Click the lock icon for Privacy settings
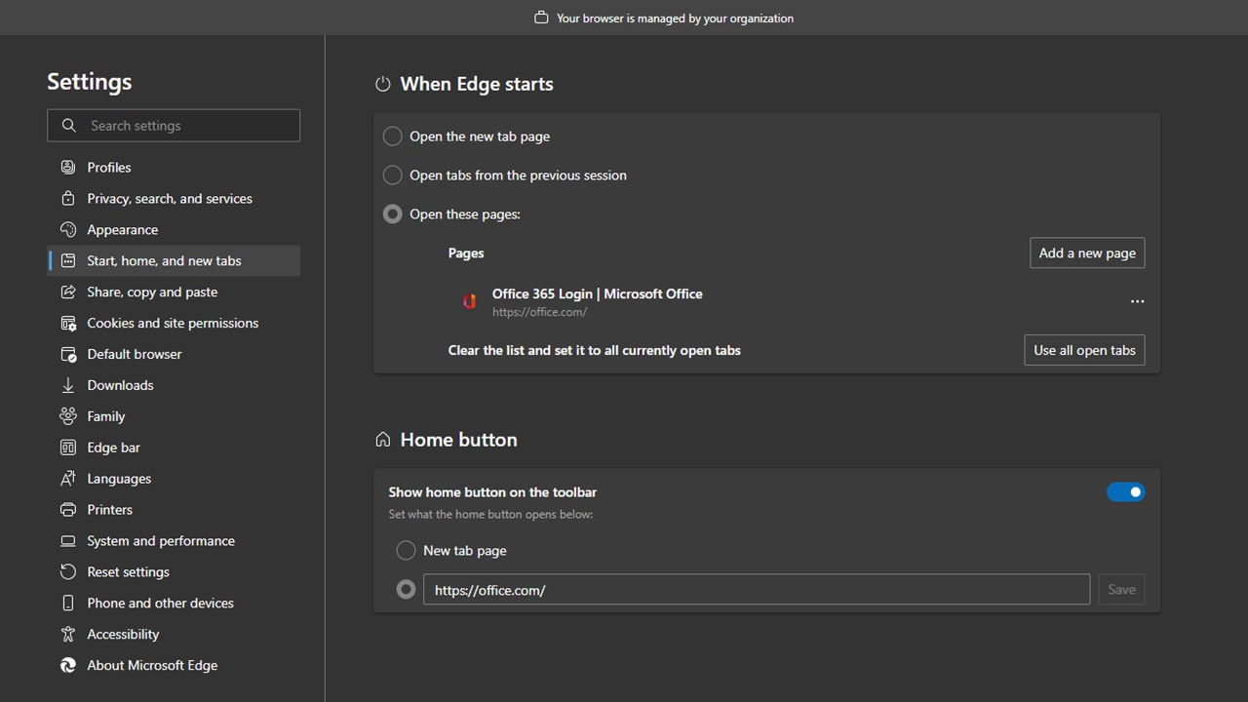Viewport: 1248px width, 702px height. [68, 199]
